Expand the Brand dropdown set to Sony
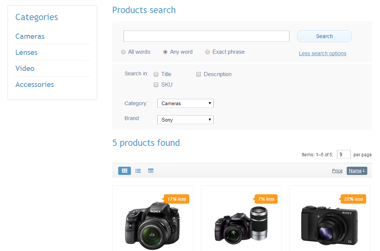Image resolution: width=380 pixels, height=251 pixels. 186,120
